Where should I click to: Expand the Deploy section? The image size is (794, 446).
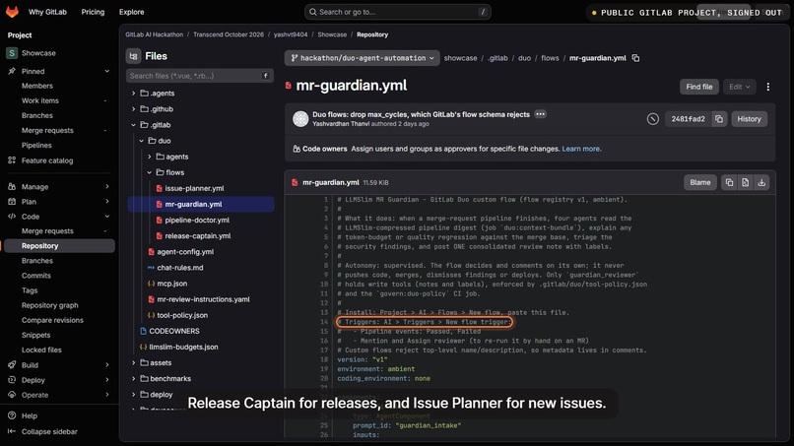59,380
